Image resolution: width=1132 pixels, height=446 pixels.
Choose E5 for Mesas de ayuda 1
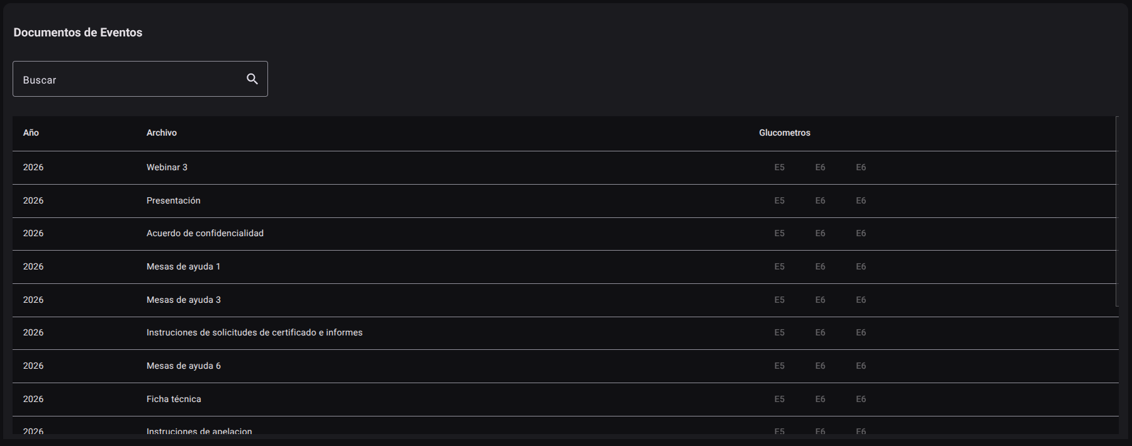[x=780, y=267]
